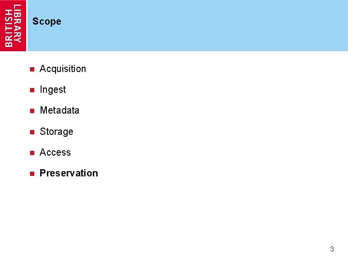This screenshot has height=261, width=348.
Task: Select the Ingest bullet text
Action: [53, 89]
